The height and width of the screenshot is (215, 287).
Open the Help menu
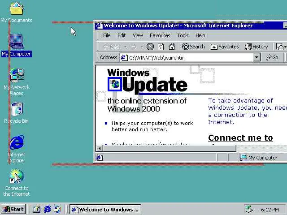pyautogui.click(x=200, y=35)
